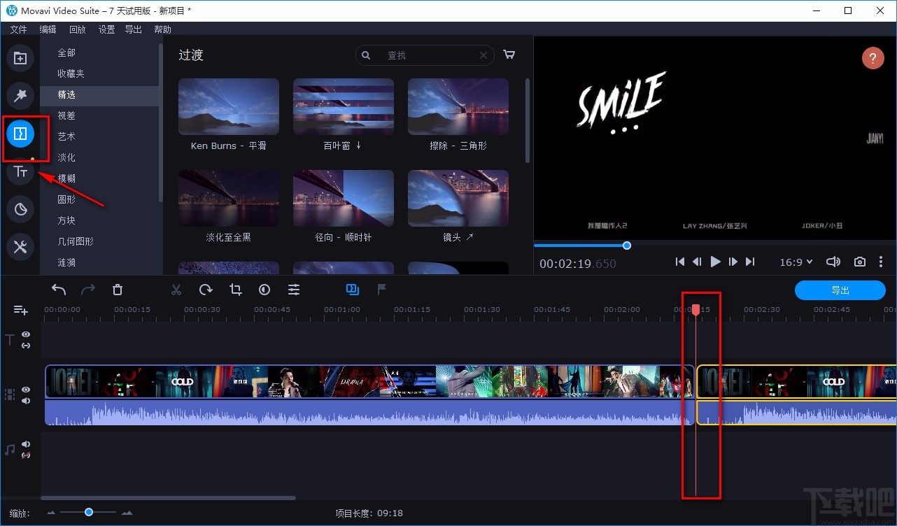Toggle the audio track link icon
Viewport: 897px width, 526px height.
[26, 455]
